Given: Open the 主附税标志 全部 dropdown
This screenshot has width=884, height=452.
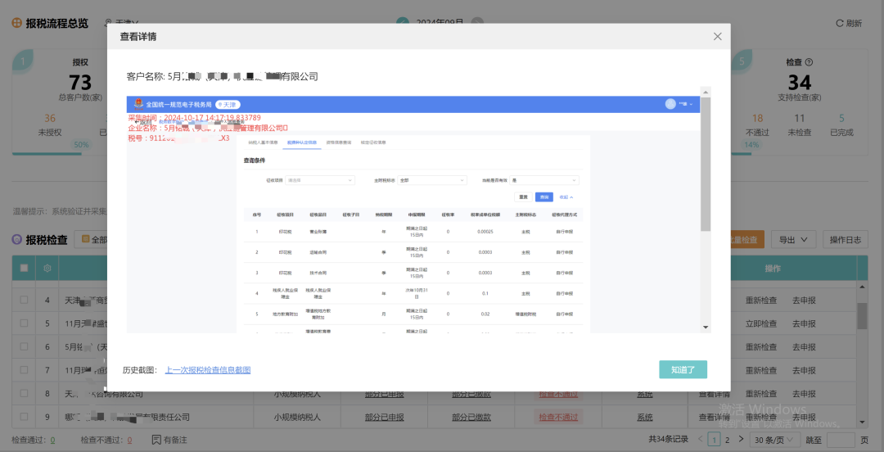Looking at the screenshot, I should click(432, 180).
